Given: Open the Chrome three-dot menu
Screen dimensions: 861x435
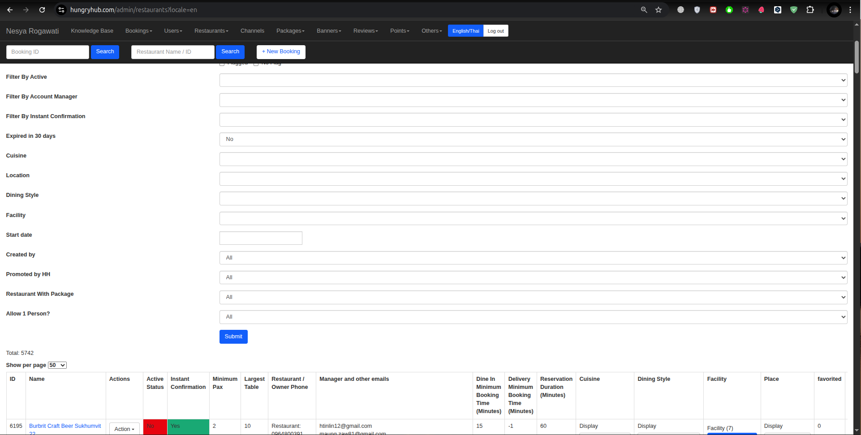Looking at the screenshot, I should [850, 10].
